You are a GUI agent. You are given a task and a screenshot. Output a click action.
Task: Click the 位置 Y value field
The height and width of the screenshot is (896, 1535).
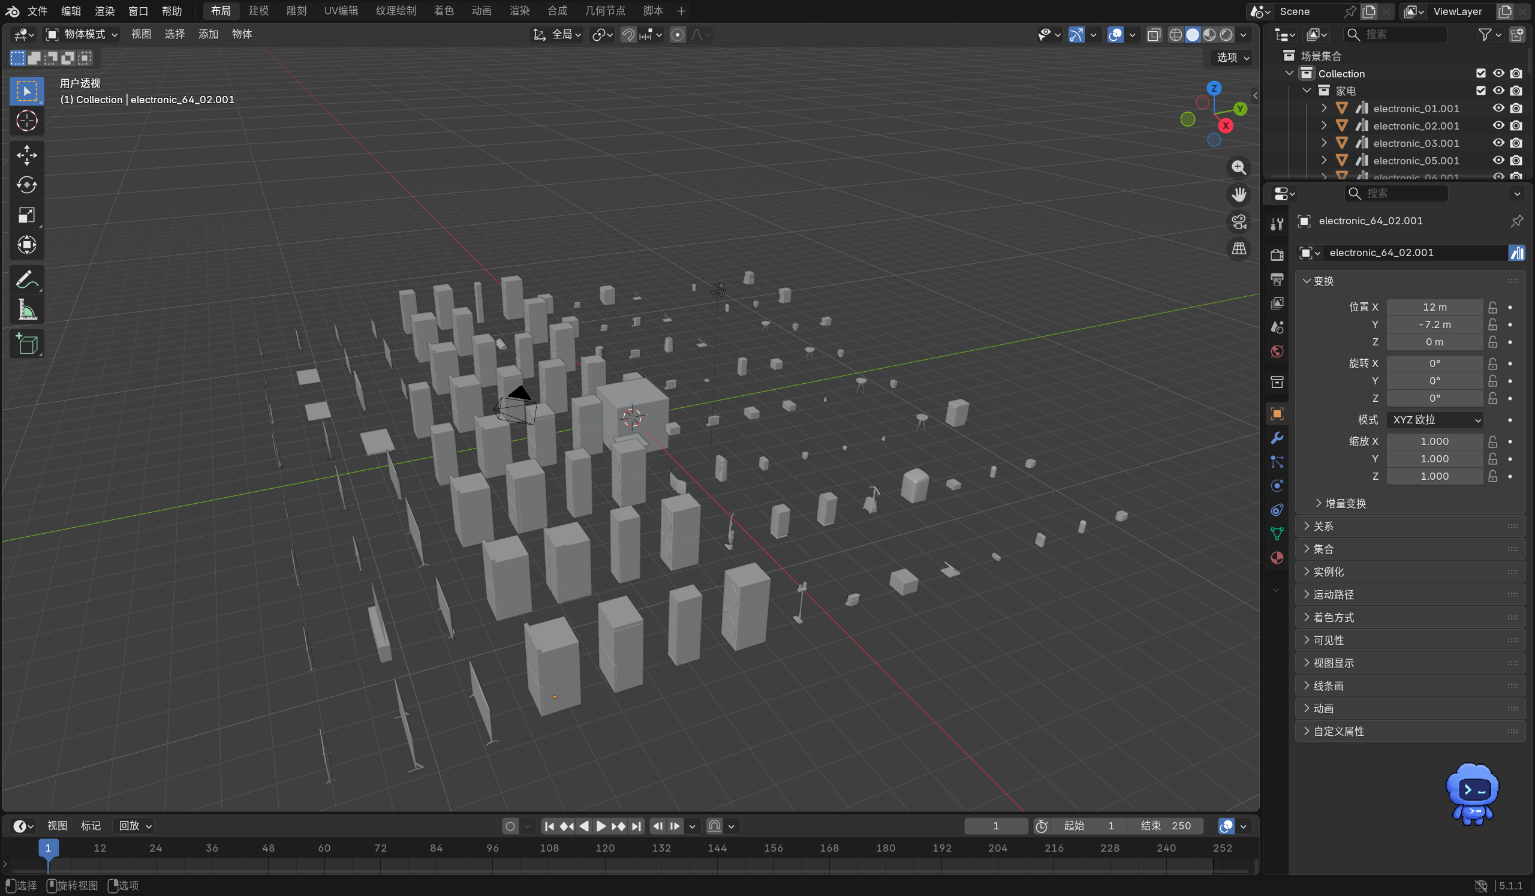tap(1435, 324)
